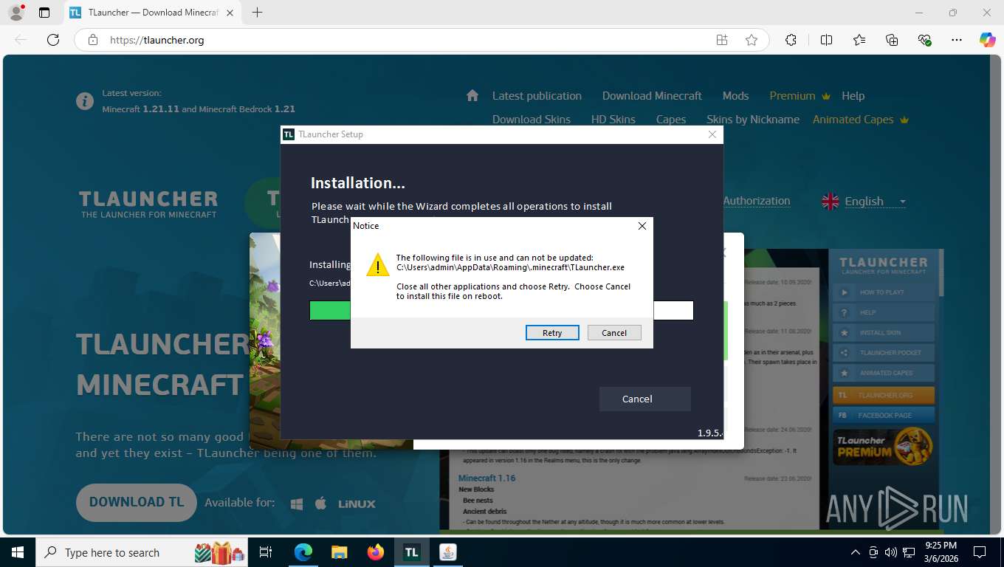
Task: Click the TLAUNCHER site logo
Action: click(x=148, y=204)
